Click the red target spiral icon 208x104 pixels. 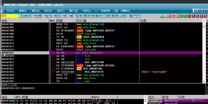[177, 16]
